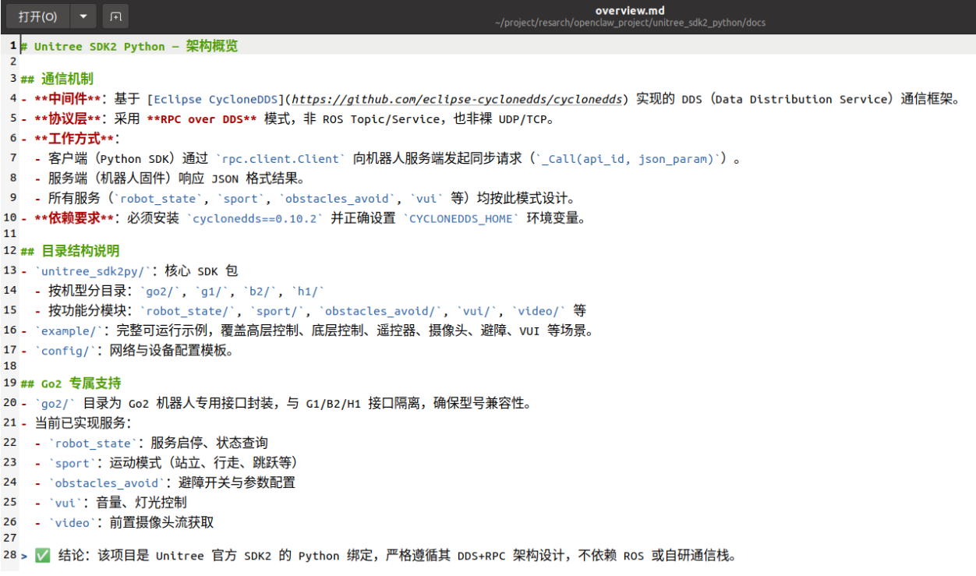Click the `example/` code span
The width and height of the screenshot is (976, 576).
click(x=69, y=330)
